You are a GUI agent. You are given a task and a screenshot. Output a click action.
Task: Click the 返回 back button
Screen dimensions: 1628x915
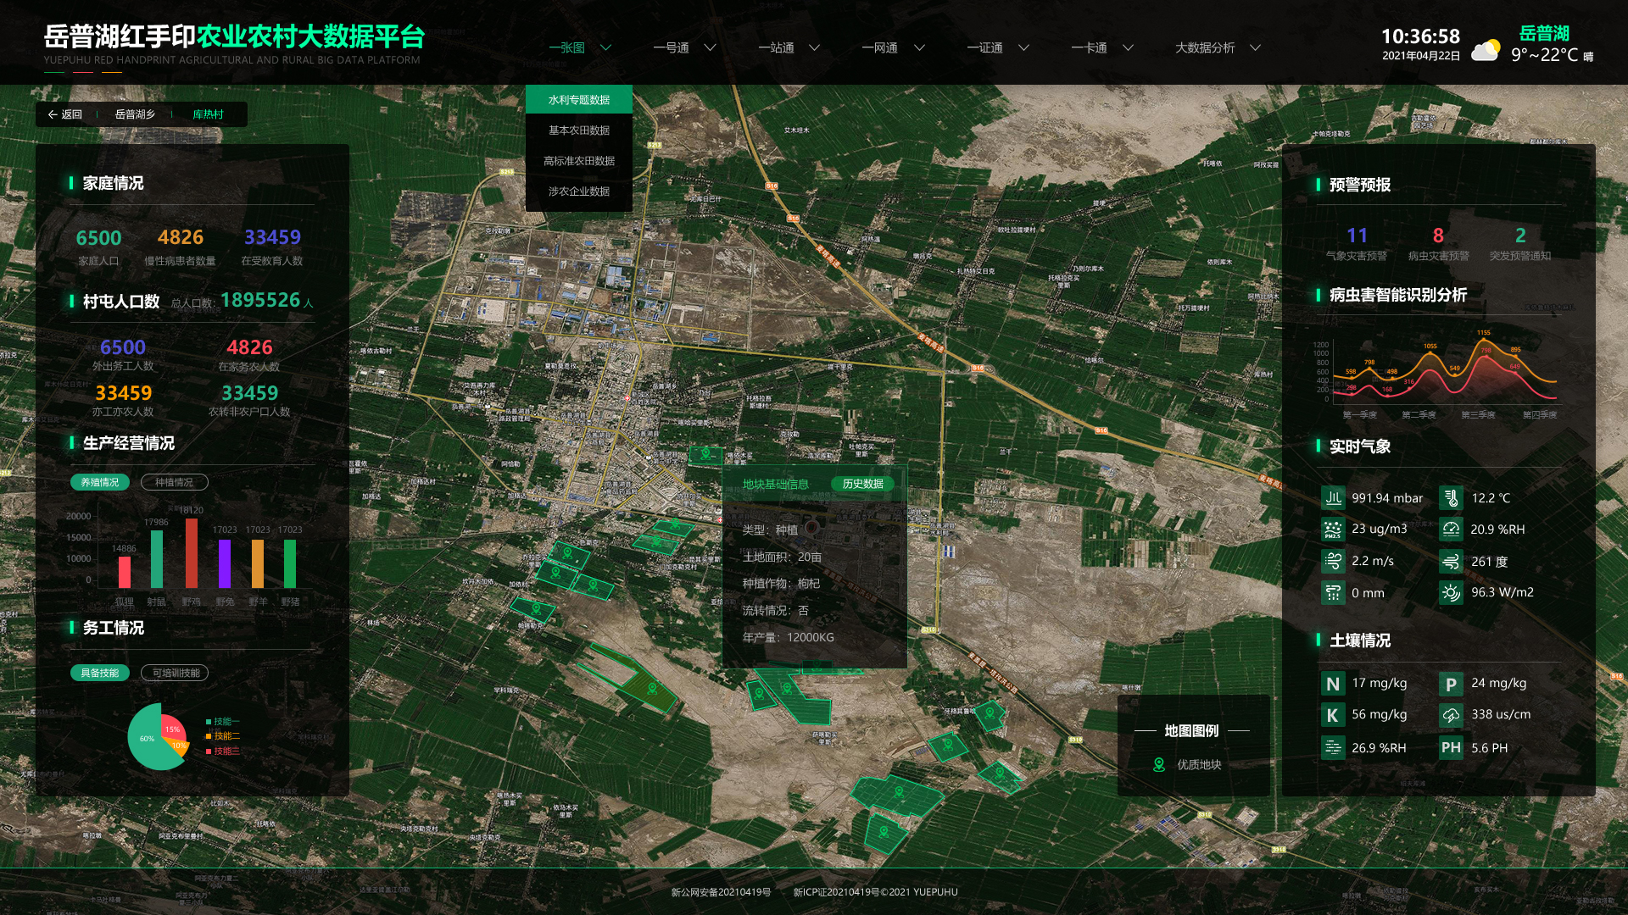click(65, 114)
